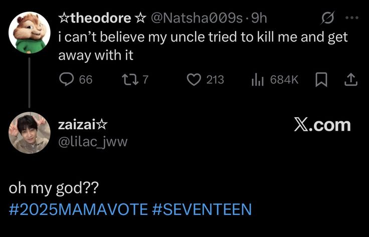Image resolution: width=369 pixels, height=237 pixels.
Task: Click the repost arrows icon
Action: coord(130,80)
